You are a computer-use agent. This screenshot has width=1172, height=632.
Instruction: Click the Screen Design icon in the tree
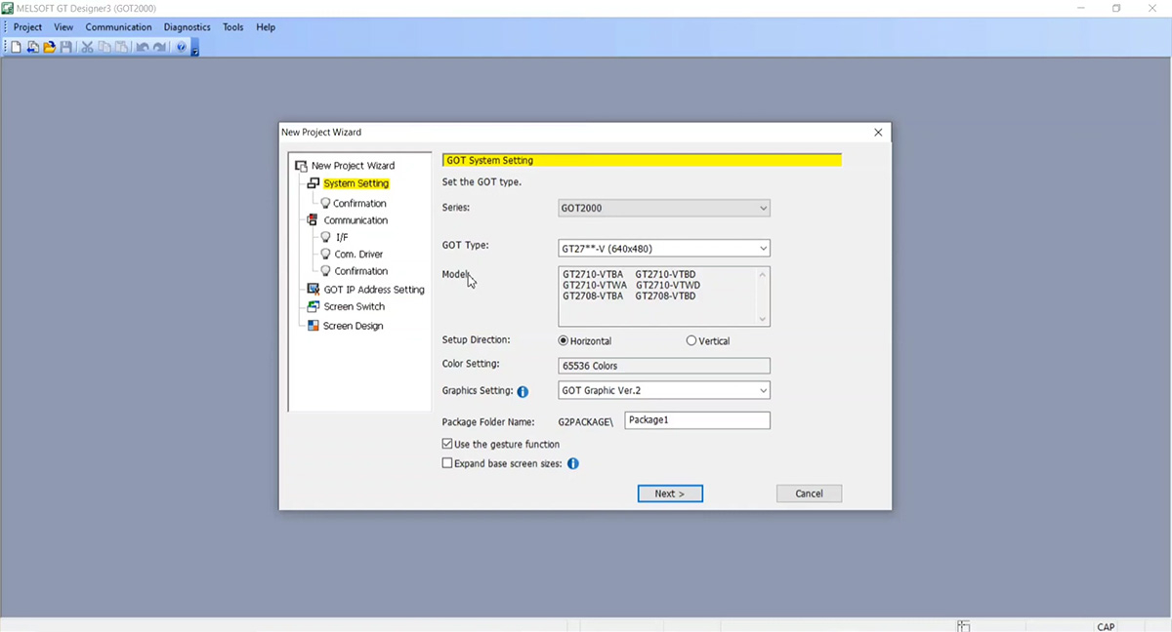tap(314, 326)
